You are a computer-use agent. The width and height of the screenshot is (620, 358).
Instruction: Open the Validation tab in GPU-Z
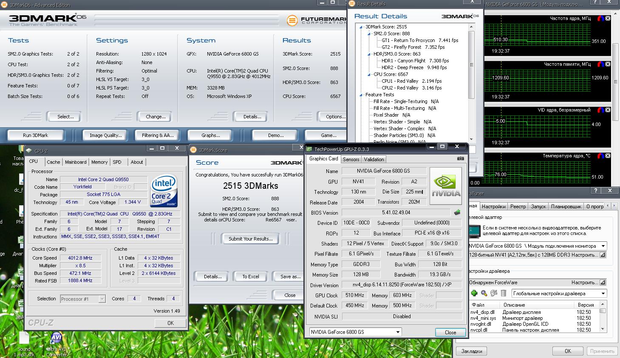pyautogui.click(x=374, y=159)
